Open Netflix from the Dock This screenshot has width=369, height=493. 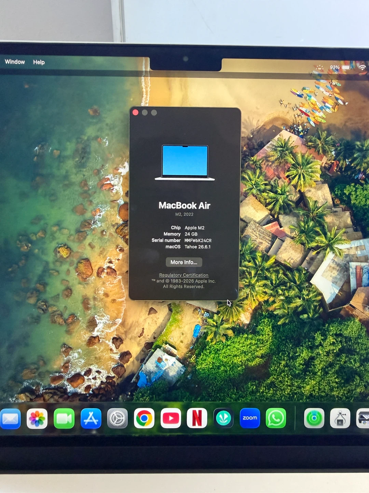(x=197, y=418)
